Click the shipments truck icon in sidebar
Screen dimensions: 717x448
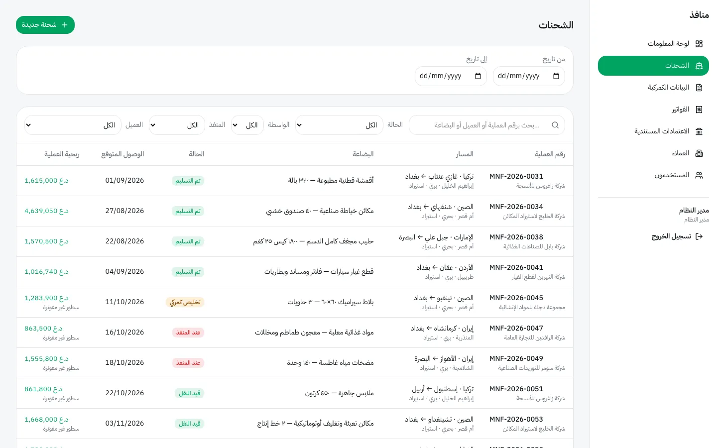click(699, 66)
